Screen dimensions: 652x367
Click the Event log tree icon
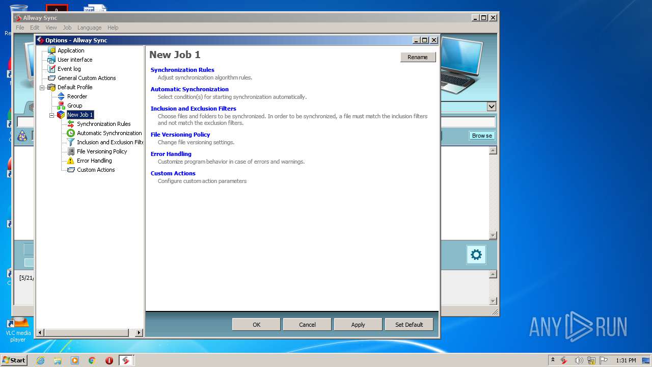pyautogui.click(x=51, y=69)
